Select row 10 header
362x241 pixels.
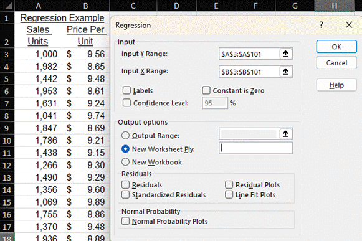click(7, 141)
